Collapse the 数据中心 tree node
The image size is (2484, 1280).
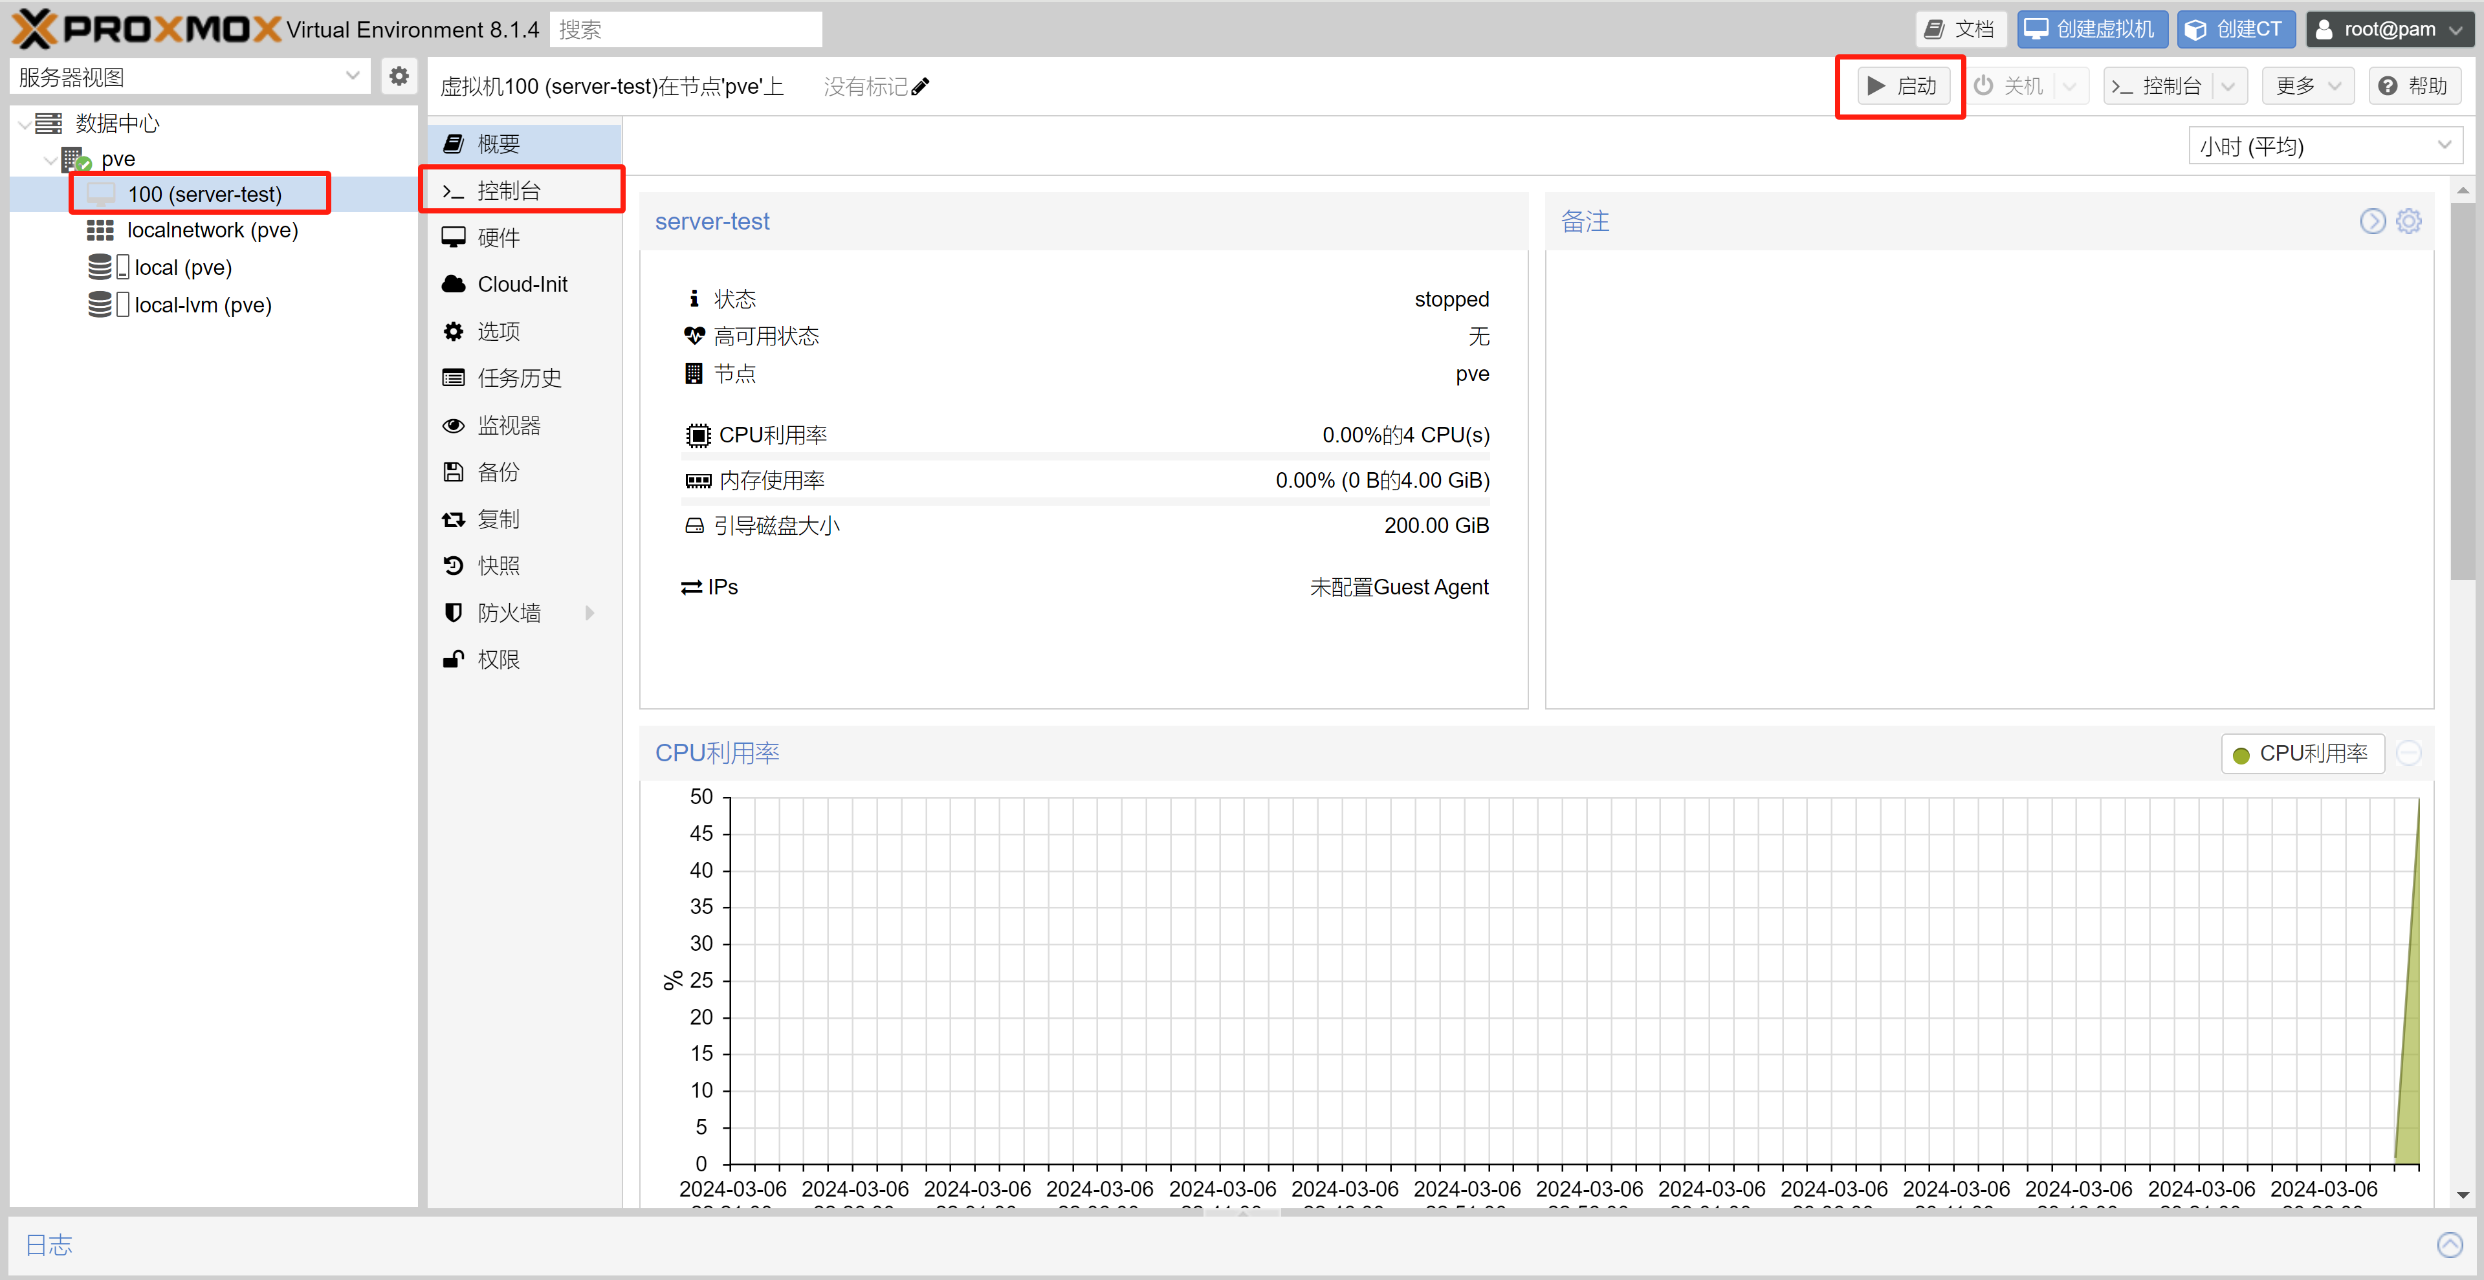click(23, 124)
